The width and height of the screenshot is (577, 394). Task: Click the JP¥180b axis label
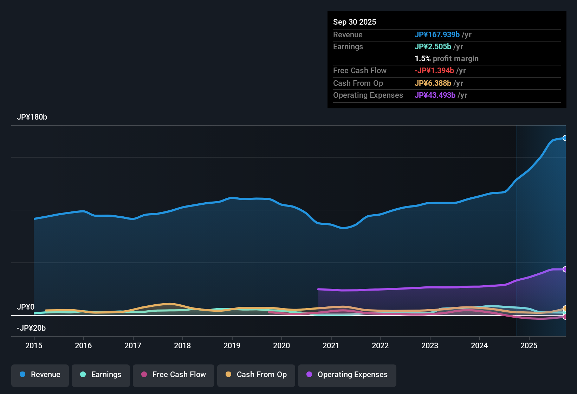point(32,117)
